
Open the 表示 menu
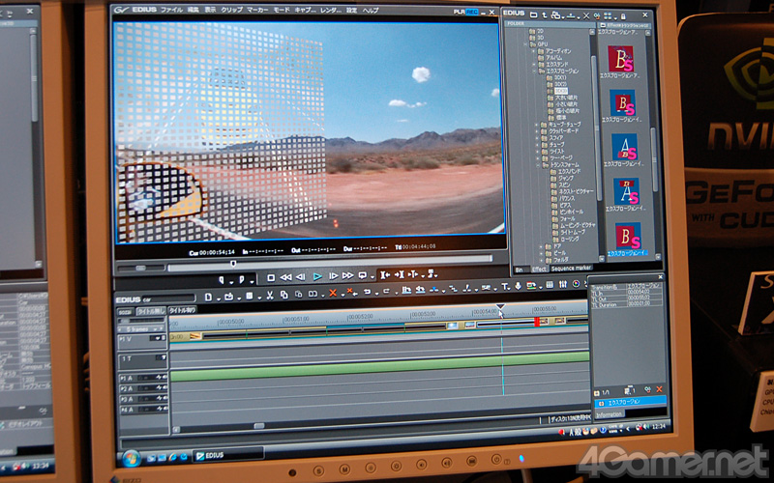pos(210,10)
